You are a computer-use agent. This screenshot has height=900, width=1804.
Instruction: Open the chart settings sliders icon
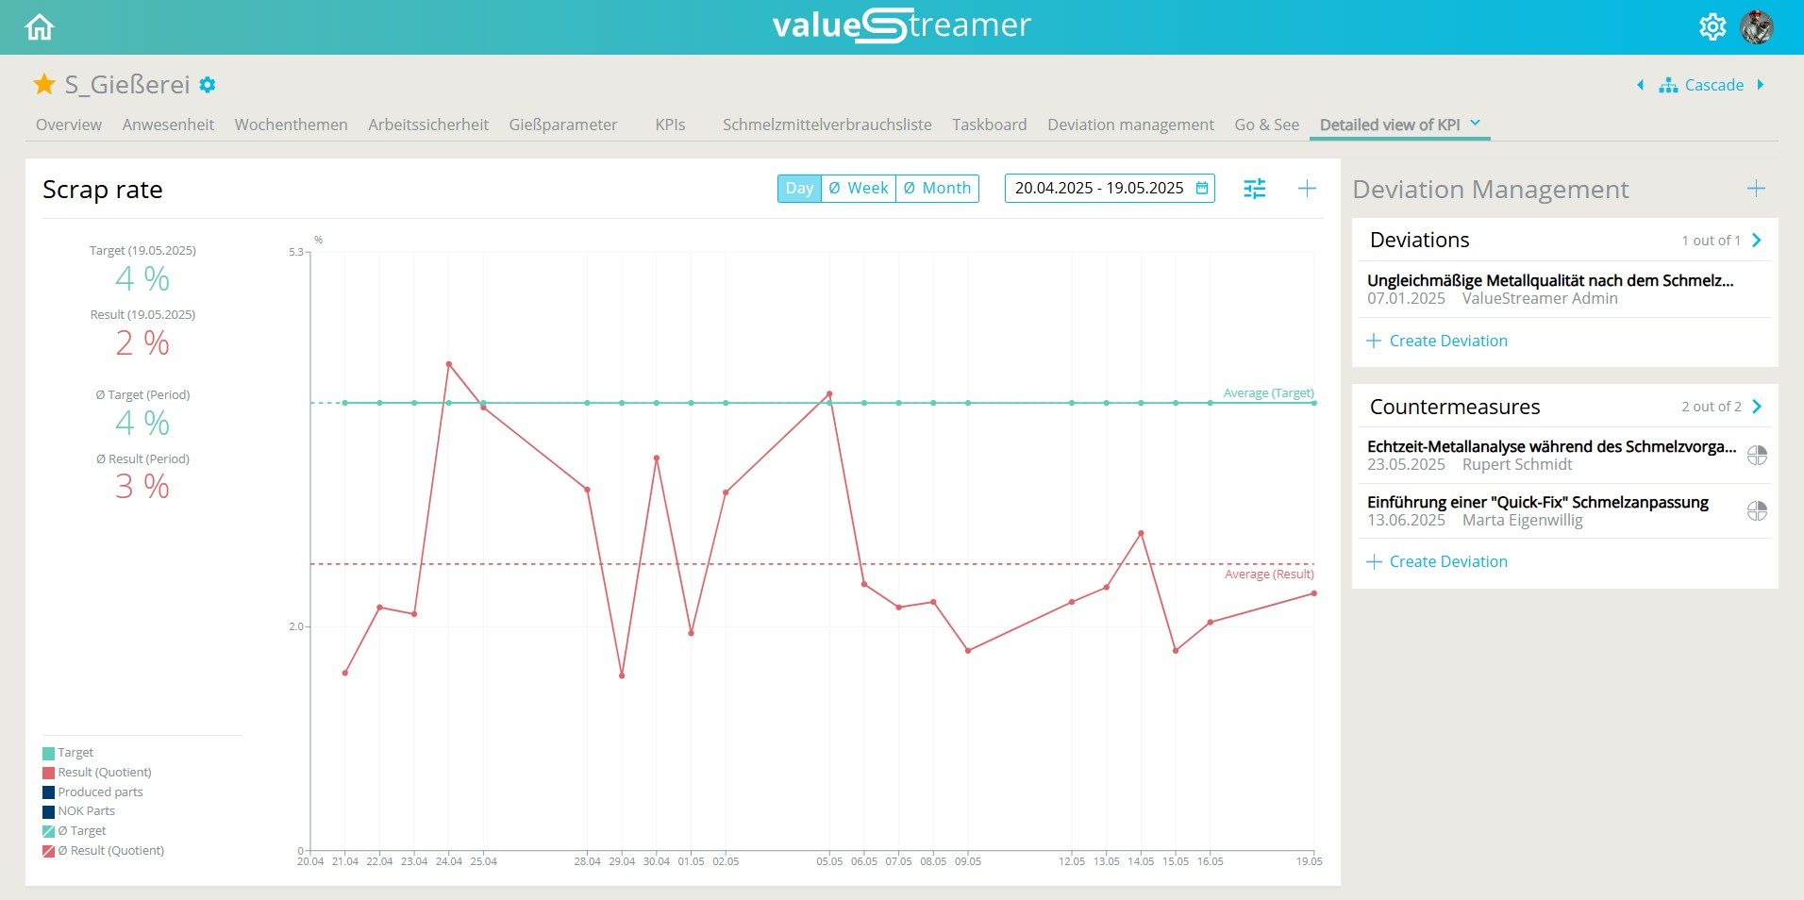pyautogui.click(x=1255, y=189)
